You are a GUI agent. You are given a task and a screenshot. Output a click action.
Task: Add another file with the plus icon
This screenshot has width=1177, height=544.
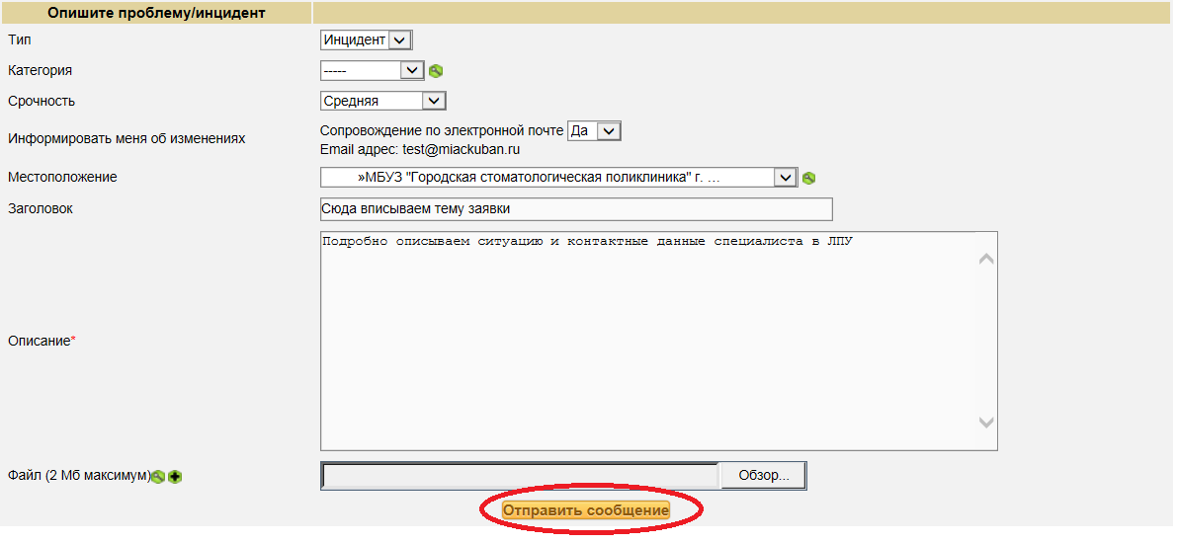tap(175, 477)
